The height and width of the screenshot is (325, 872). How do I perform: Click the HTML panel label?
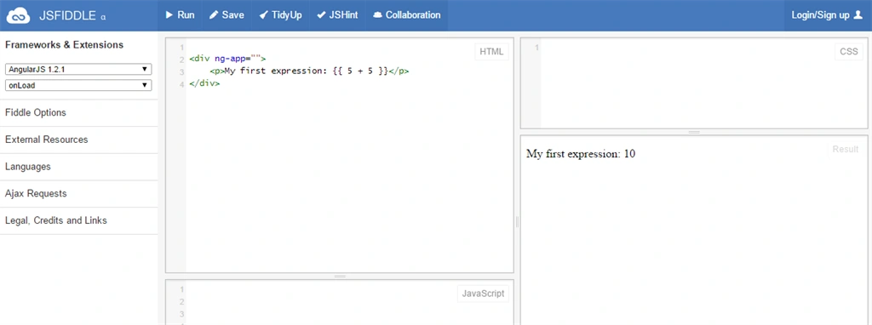coord(491,52)
